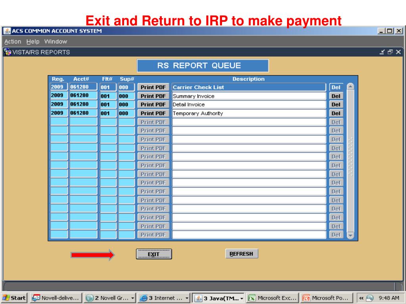
Task: Click Flt# 001 in Detail Invoice row
Action: pyautogui.click(x=108, y=104)
